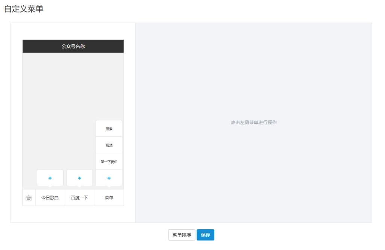
Task: Choose the 搜索 submenu entry
Action: point(109,129)
